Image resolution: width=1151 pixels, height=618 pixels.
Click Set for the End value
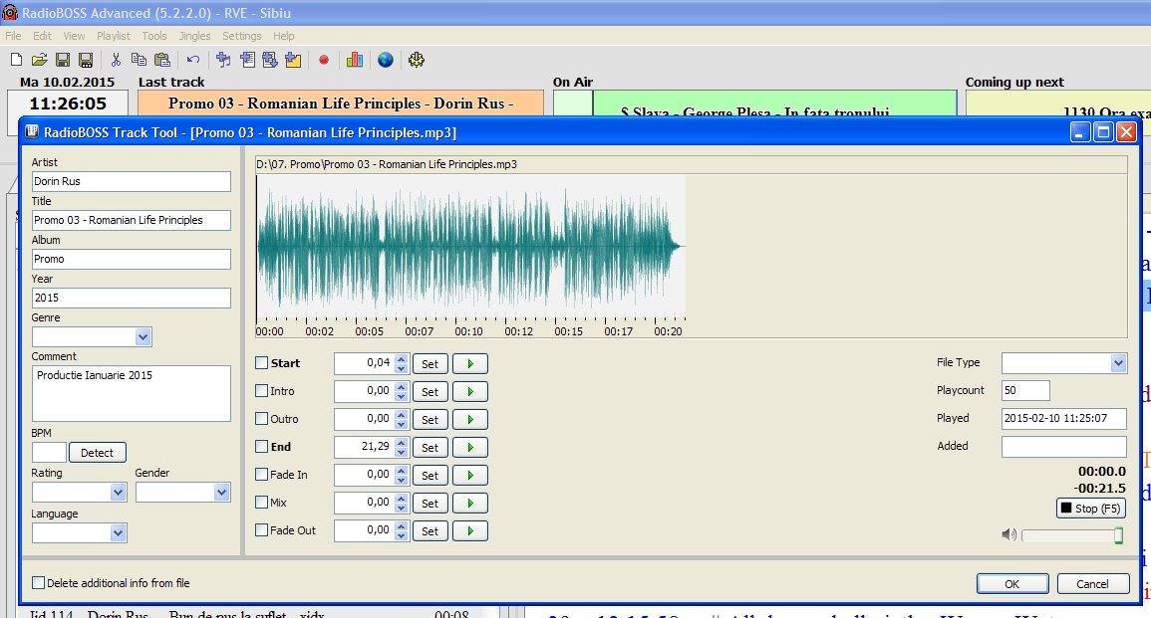pyautogui.click(x=431, y=447)
